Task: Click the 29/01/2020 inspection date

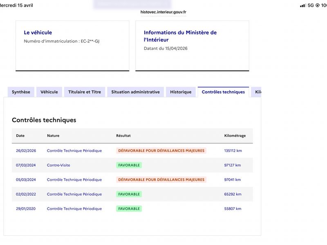Action: pos(26,209)
